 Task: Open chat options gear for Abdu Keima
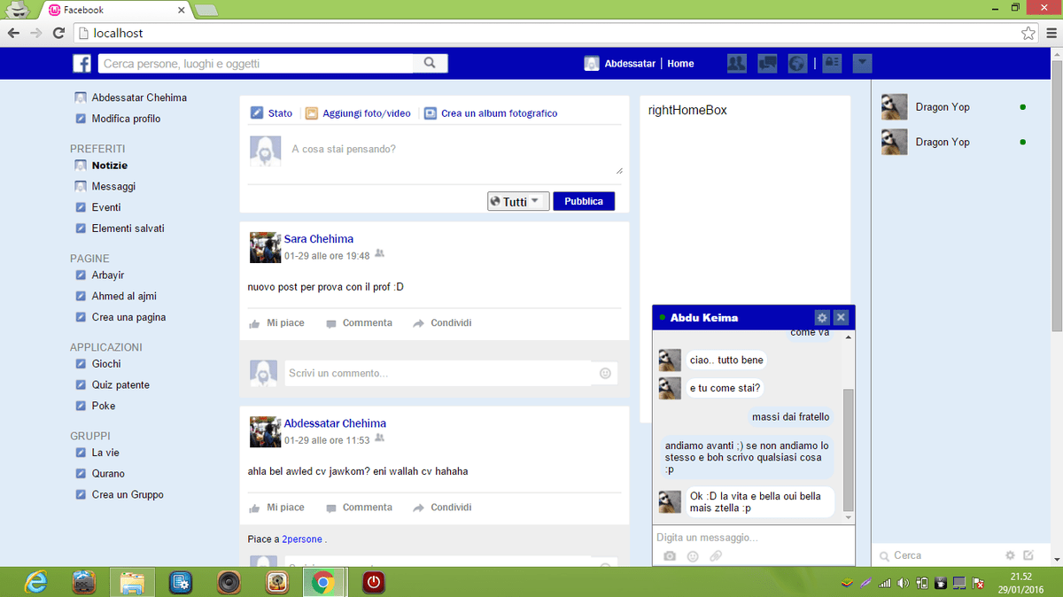pyautogui.click(x=821, y=317)
